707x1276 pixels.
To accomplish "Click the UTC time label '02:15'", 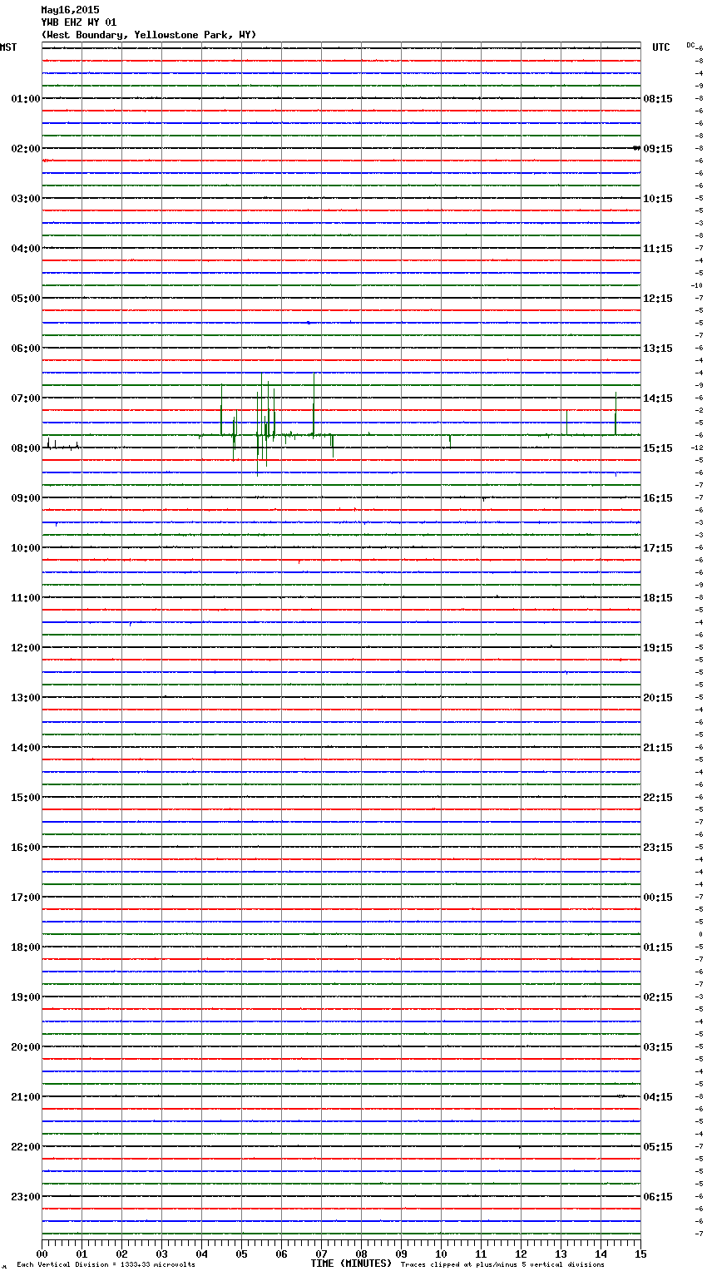I will point(658,997).
